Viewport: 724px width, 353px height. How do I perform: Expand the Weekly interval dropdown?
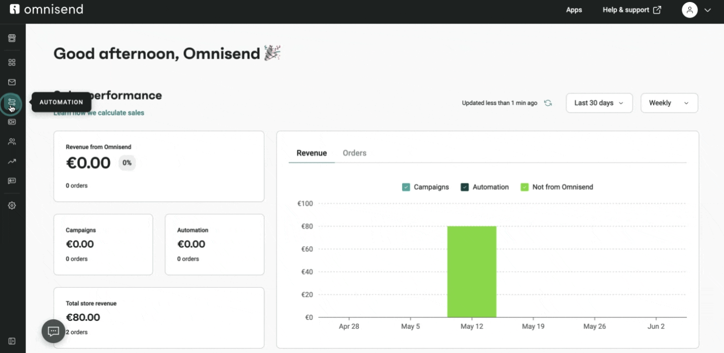[x=669, y=103]
